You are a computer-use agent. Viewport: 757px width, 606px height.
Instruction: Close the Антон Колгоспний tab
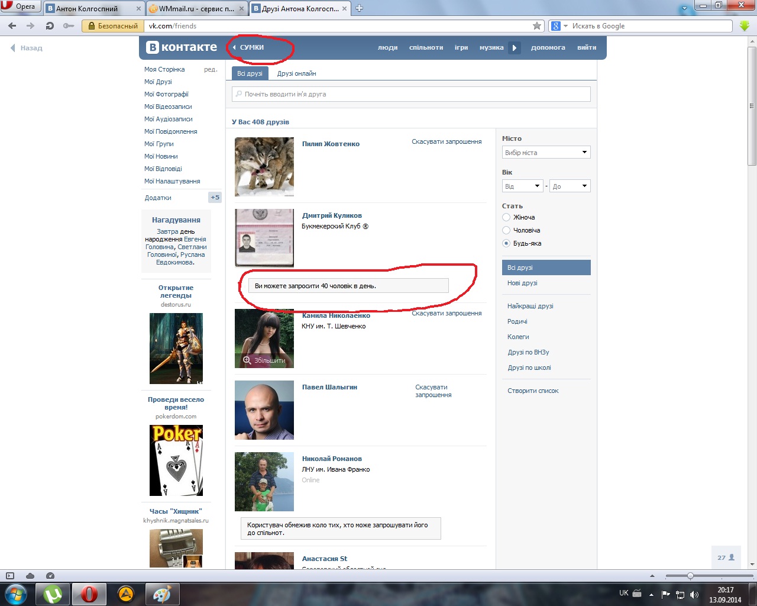139,8
